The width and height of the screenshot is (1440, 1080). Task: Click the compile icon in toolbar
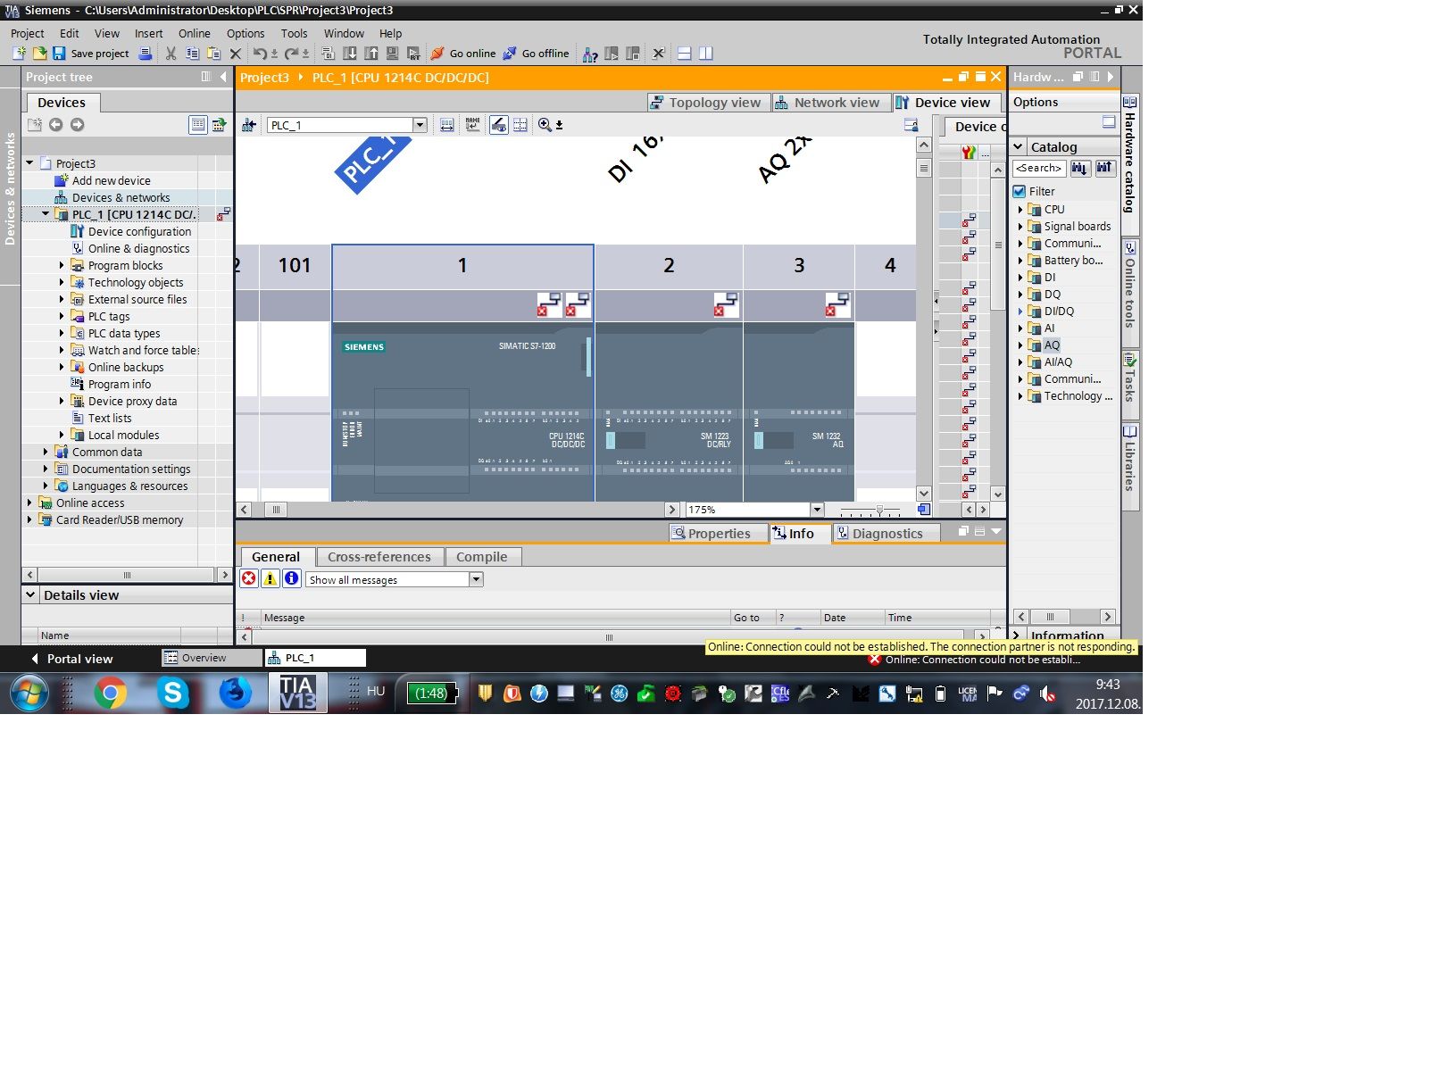coord(328,54)
